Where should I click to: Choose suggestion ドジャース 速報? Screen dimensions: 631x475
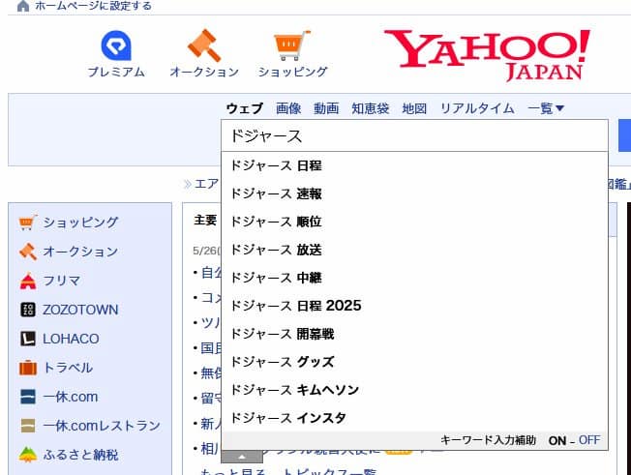coord(414,193)
